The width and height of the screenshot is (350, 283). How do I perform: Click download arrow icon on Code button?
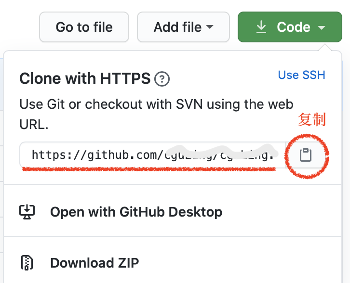point(261,27)
